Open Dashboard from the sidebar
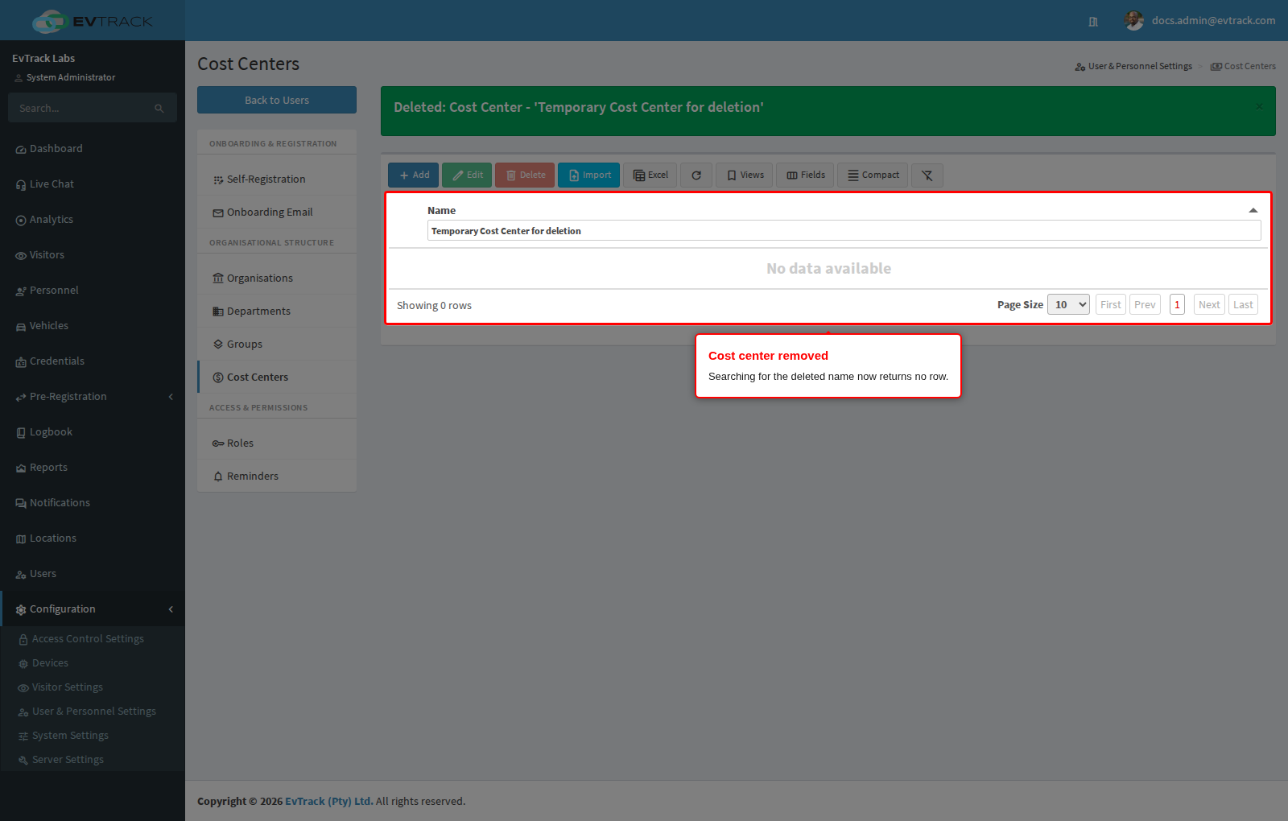Image resolution: width=1288 pixels, height=821 pixels. pos(93,149)
